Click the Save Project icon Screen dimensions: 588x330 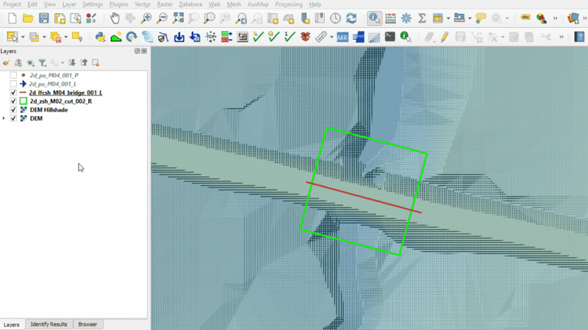[43, 18]
